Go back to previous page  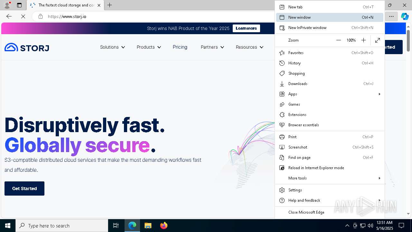tap(9, 16)
